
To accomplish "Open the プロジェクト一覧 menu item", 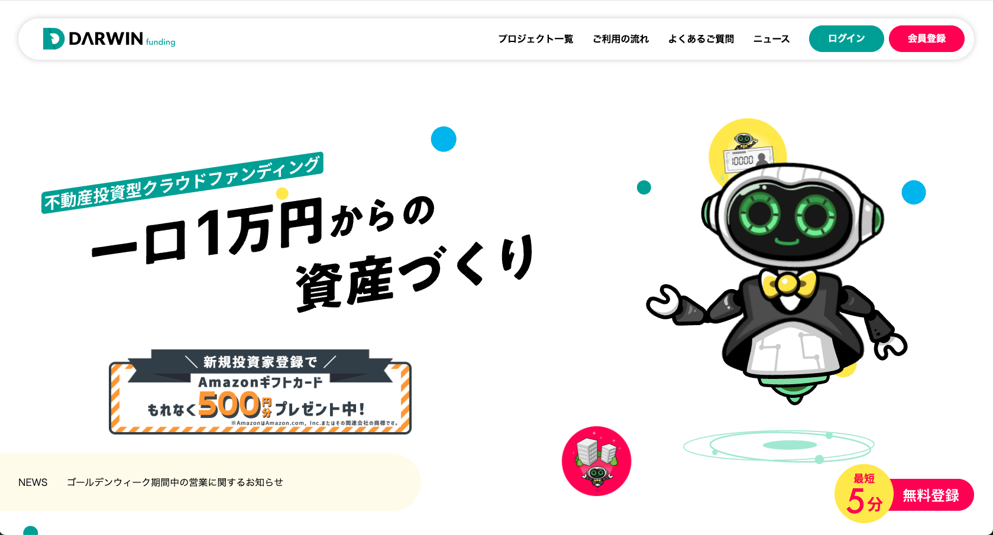I will tap(535, 39).
